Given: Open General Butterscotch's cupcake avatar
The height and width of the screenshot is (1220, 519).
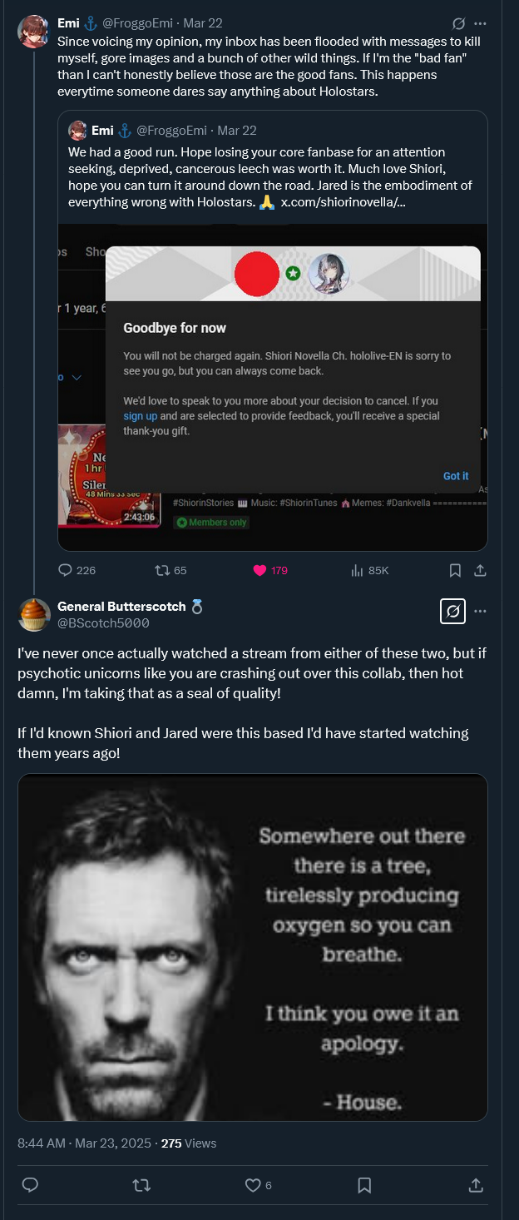Looking at the screenshot, I should click(34, 614).
